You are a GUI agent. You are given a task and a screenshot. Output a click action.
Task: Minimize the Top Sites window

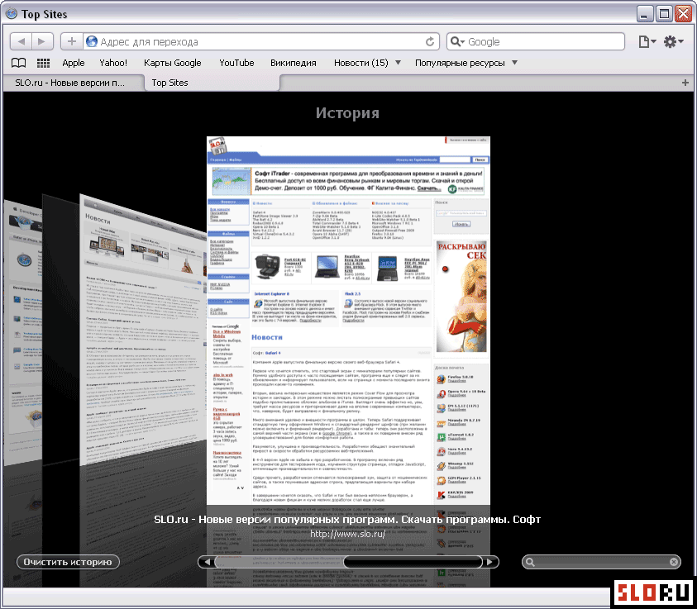tap(645, 14)
